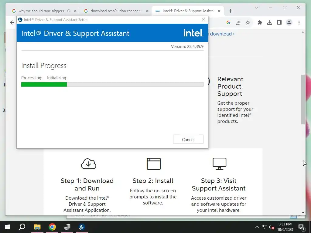Click the scrollbar down arrow on the webpage
Screen dimensions: 311x233
[303, 213]
